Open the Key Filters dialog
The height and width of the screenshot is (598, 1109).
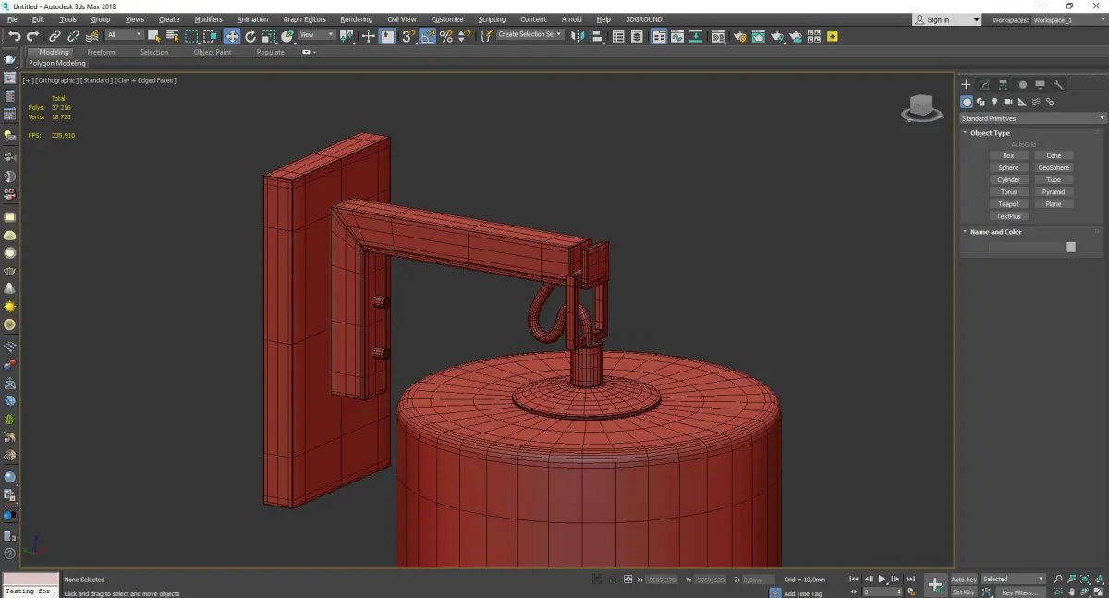1019,592
